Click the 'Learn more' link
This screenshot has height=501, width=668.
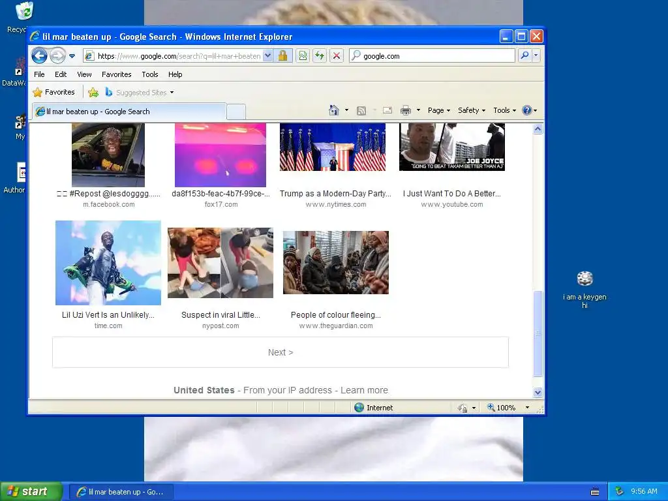(x=364, y=390)
